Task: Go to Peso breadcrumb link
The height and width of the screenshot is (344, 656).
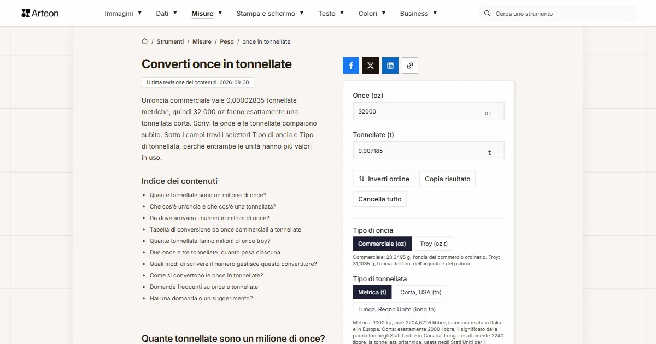Action: [227, 41]
